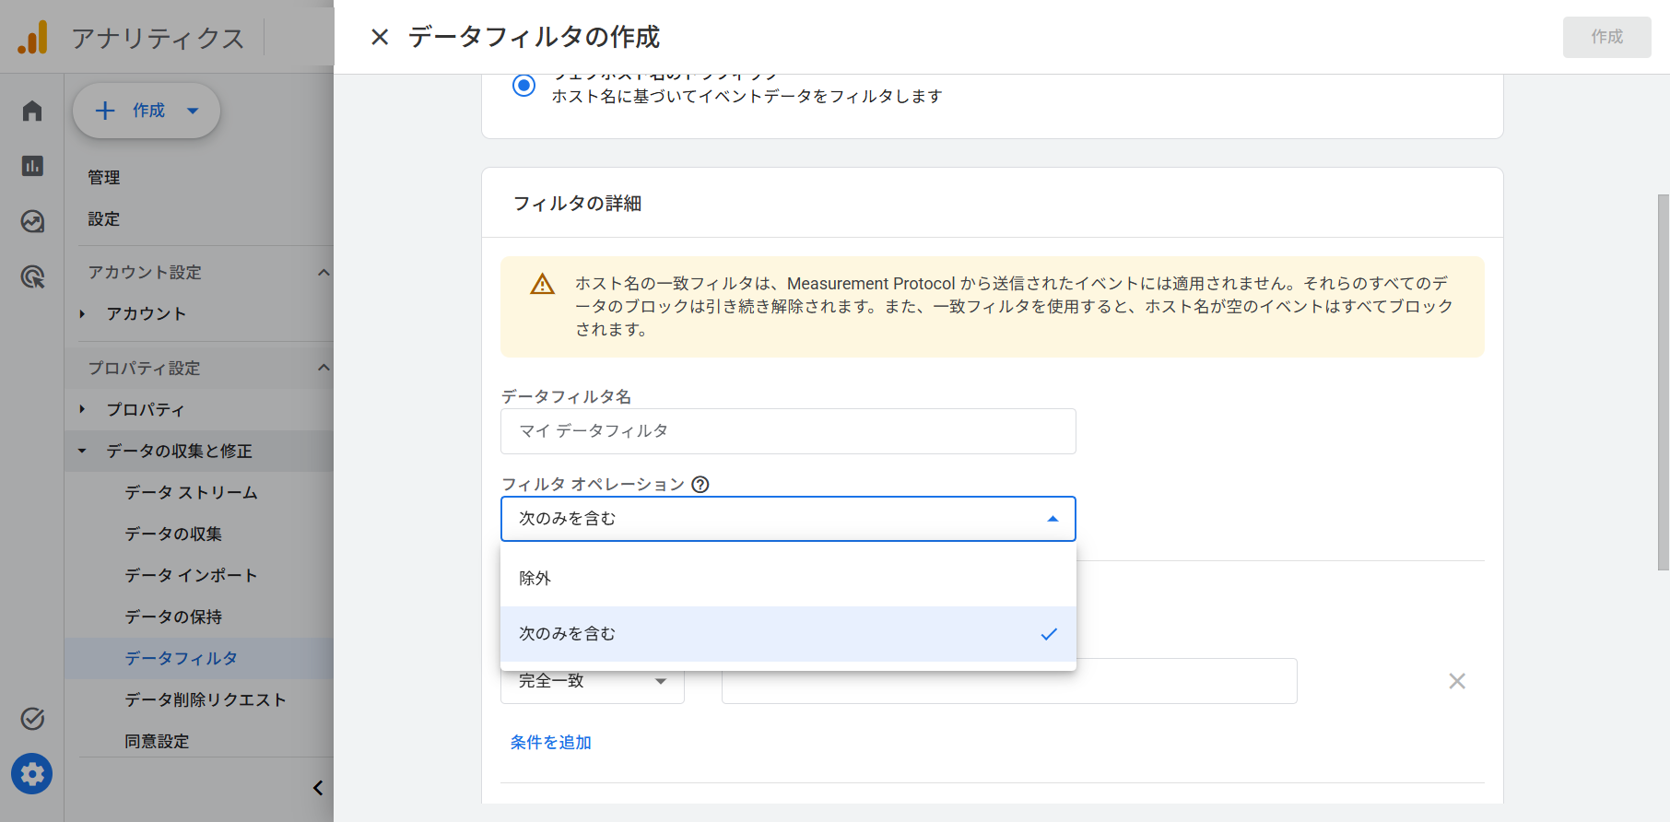Open the Advertising icon in left rail
The image size is (1670, 822).
pos(32,276)
